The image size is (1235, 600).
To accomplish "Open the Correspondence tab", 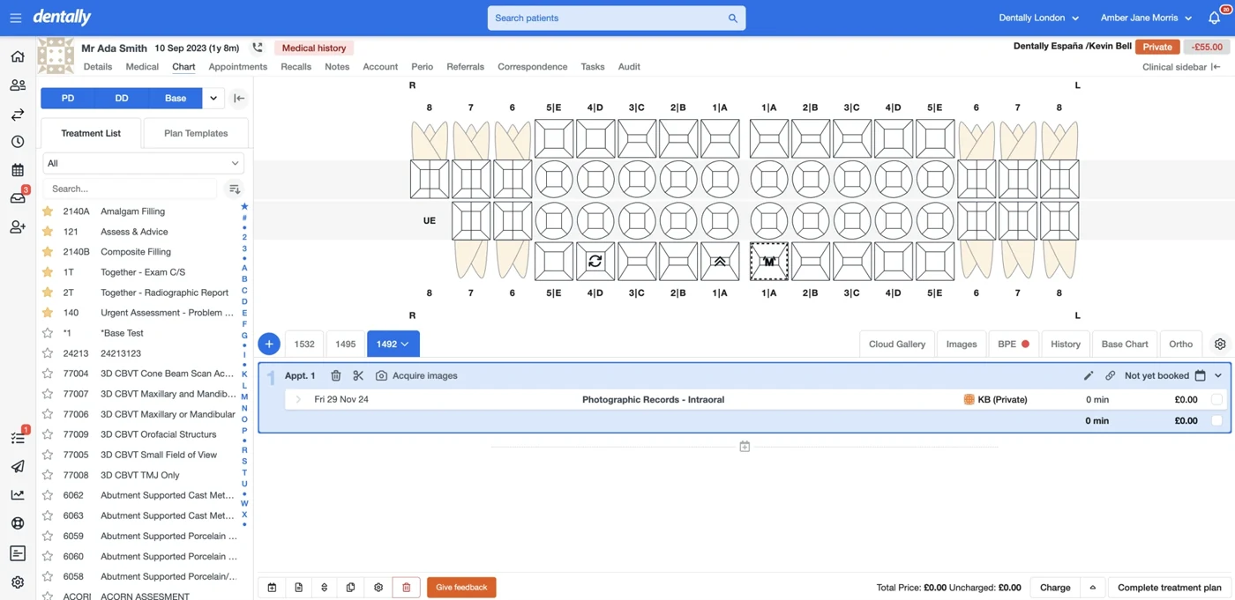I will pyautogui.click(x=532, y=67).
